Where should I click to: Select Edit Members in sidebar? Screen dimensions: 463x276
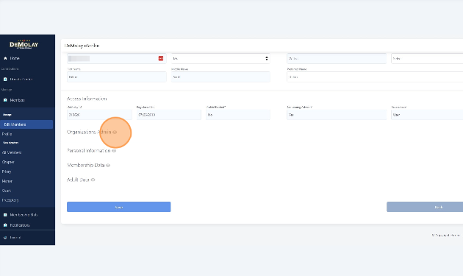[26, 124]
